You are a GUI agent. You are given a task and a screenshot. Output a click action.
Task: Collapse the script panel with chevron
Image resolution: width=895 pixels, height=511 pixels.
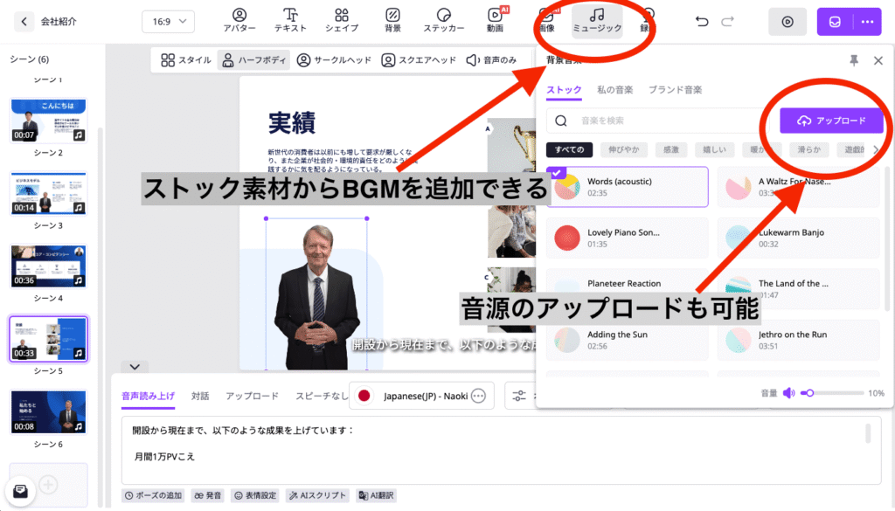[135, 367]
